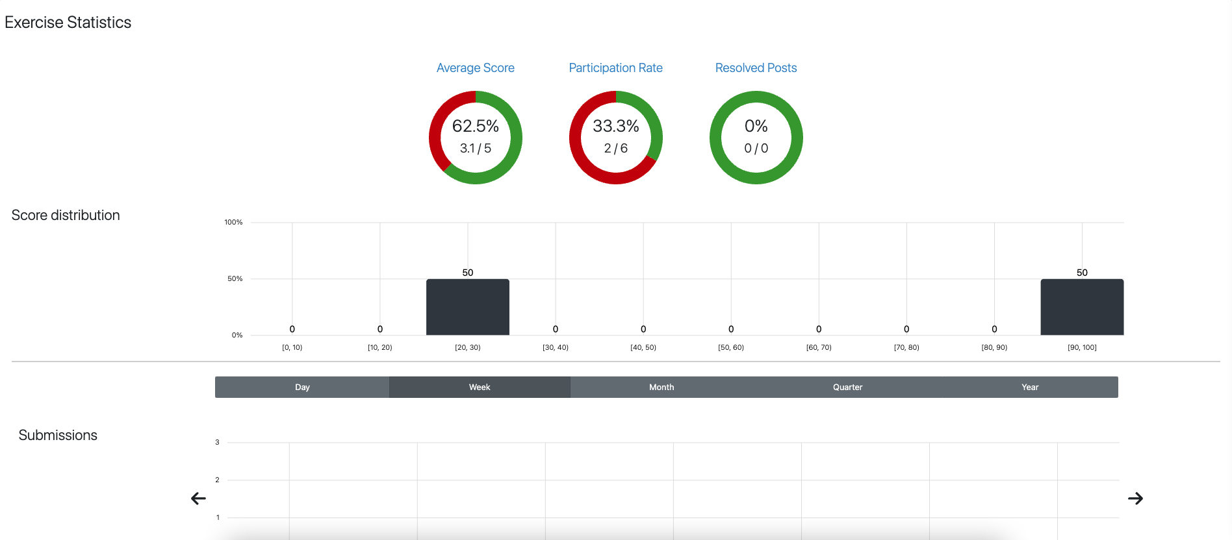The height and width of the screenshot is (540, 1232).
Task: Select the Day time span tab
Action: click(302, 387)
